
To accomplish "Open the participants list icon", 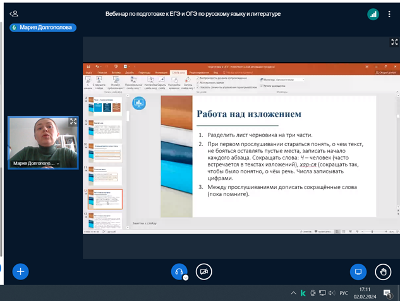I will 14,14.
